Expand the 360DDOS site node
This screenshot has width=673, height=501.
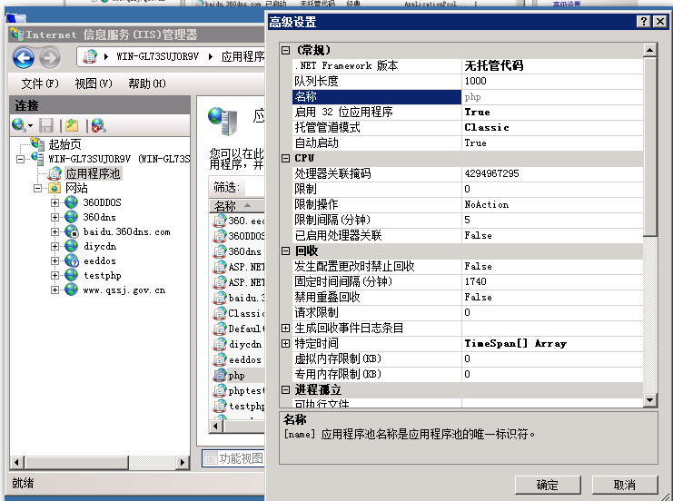click(55, 202)
